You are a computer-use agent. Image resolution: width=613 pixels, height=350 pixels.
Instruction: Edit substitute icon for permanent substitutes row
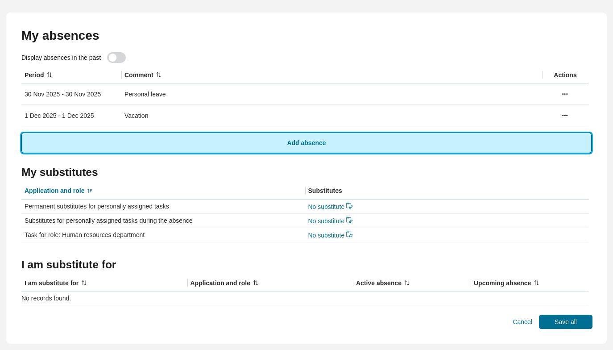(349, 206)
